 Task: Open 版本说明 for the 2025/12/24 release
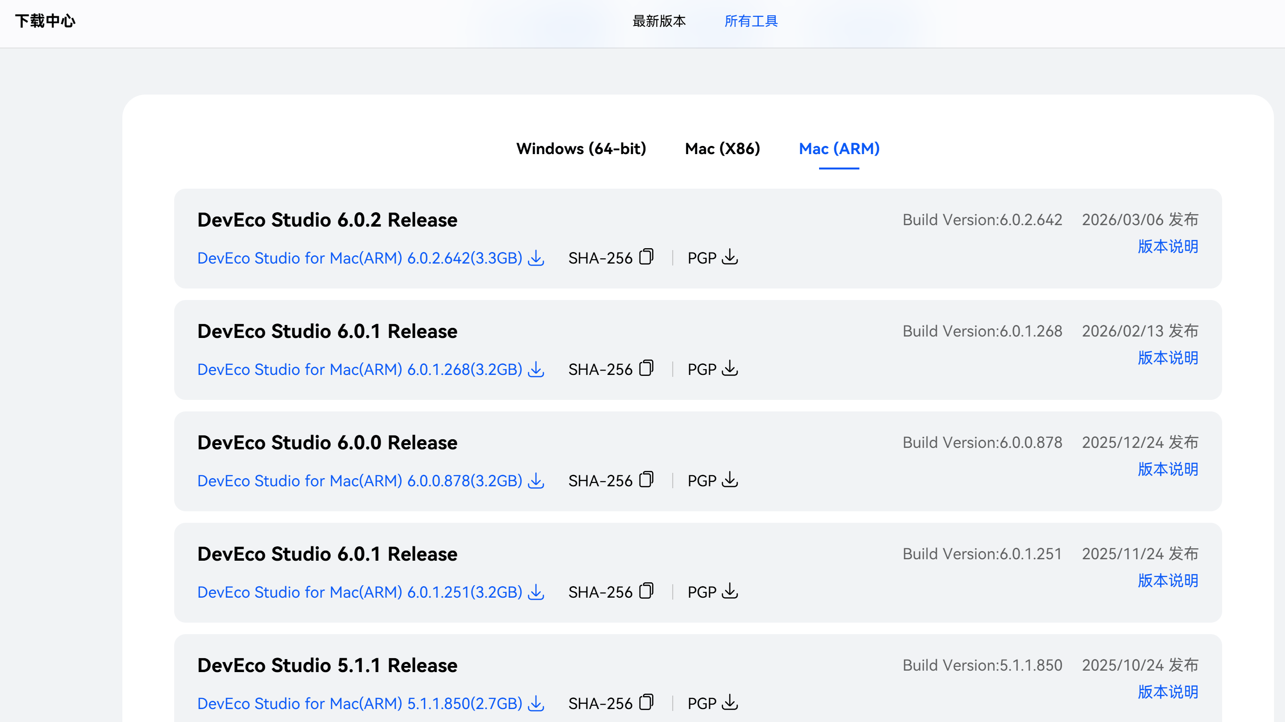point(1168,469)
